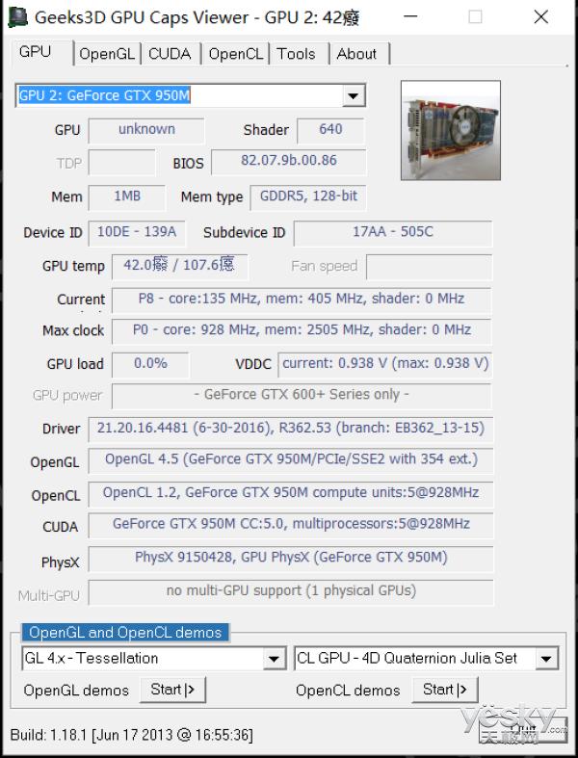Click the VDDC field current: 0.938 V
This screenshot has width=578, height=758.
click(x=385, y=364)
